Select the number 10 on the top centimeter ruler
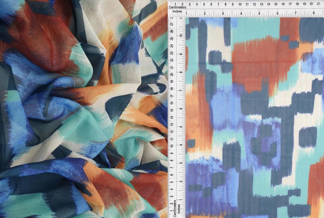 click(x=240, y=4)
